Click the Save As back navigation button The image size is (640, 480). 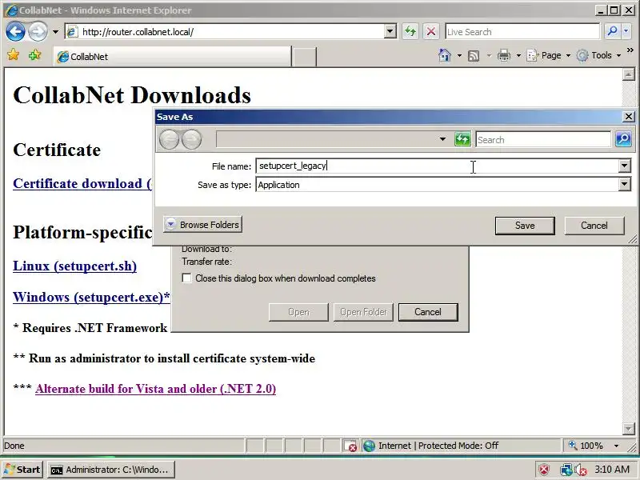[x=169, y=139]
